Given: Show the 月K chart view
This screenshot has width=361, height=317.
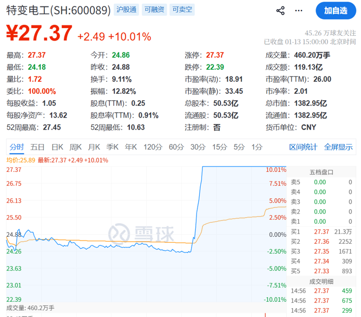Looking at the screenshot, I should coord(94,147).
